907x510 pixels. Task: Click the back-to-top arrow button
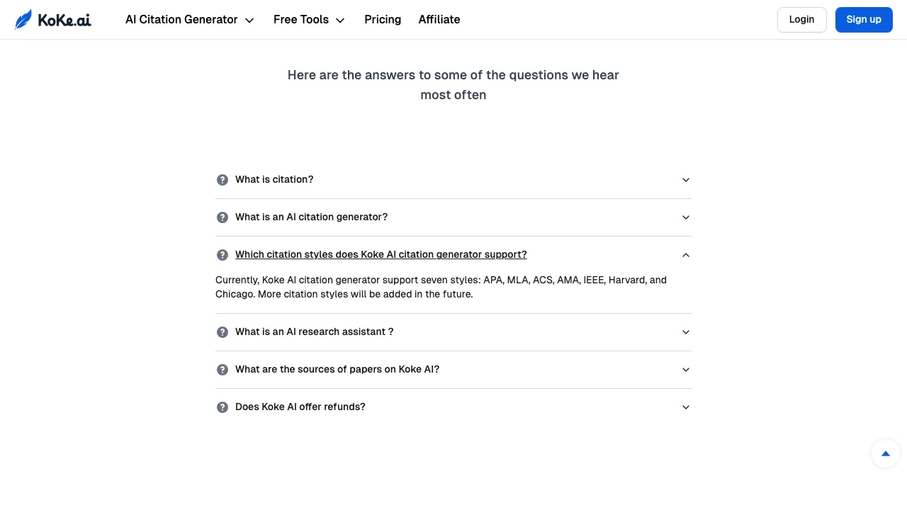coord(886,453)
